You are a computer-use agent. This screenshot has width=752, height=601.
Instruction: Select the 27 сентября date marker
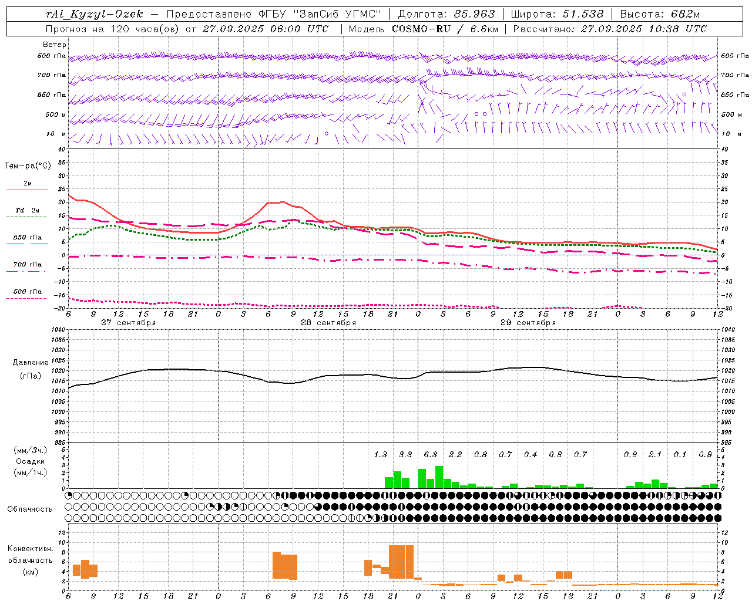128,323
